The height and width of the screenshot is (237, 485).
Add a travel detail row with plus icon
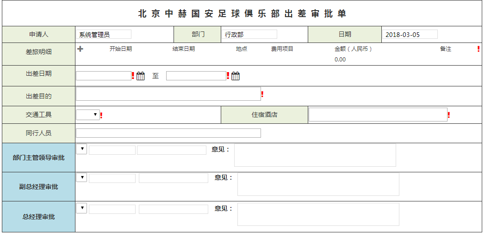[80, 49]
